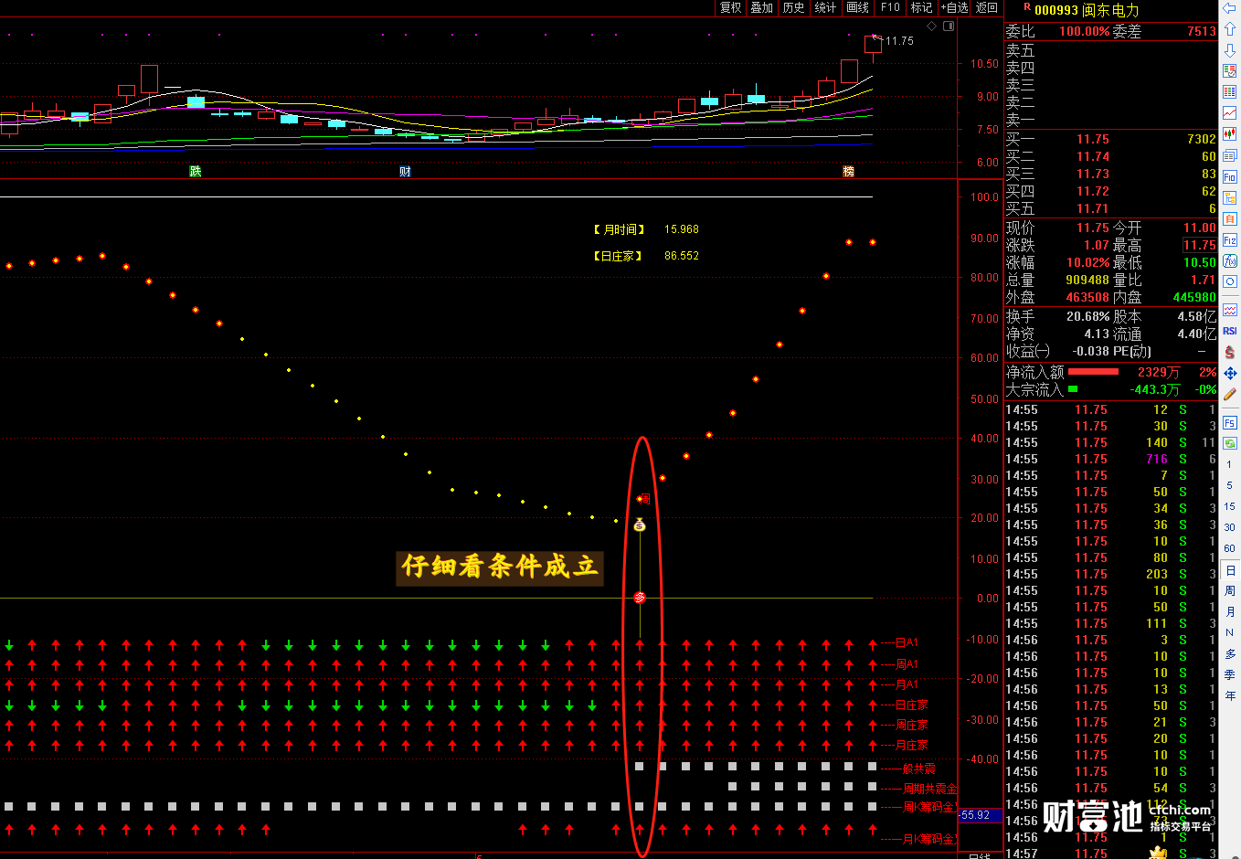Open the orange document icon

(1230, 219)
